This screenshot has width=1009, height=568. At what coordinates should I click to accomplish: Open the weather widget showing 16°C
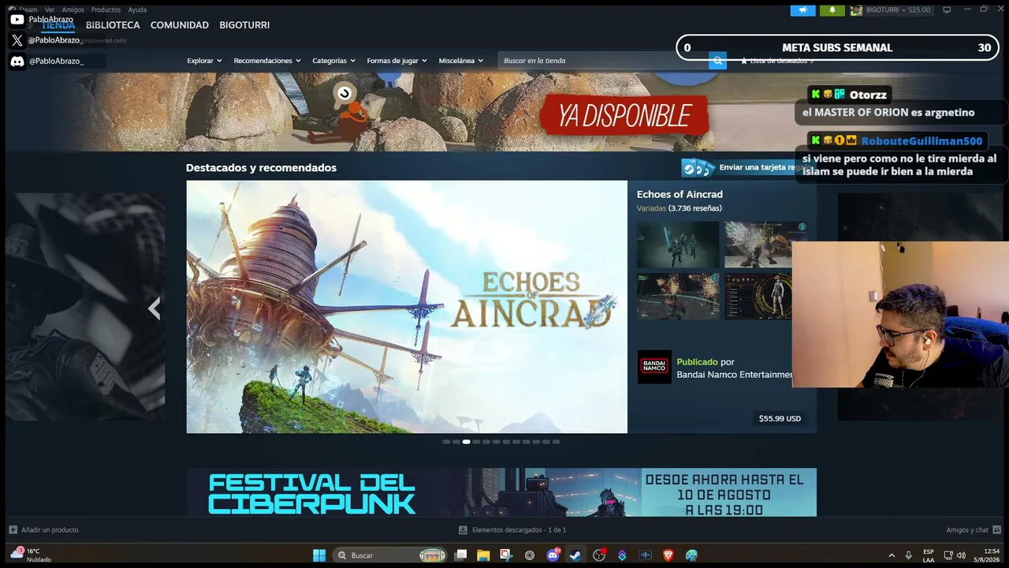[x=32, y=555]
